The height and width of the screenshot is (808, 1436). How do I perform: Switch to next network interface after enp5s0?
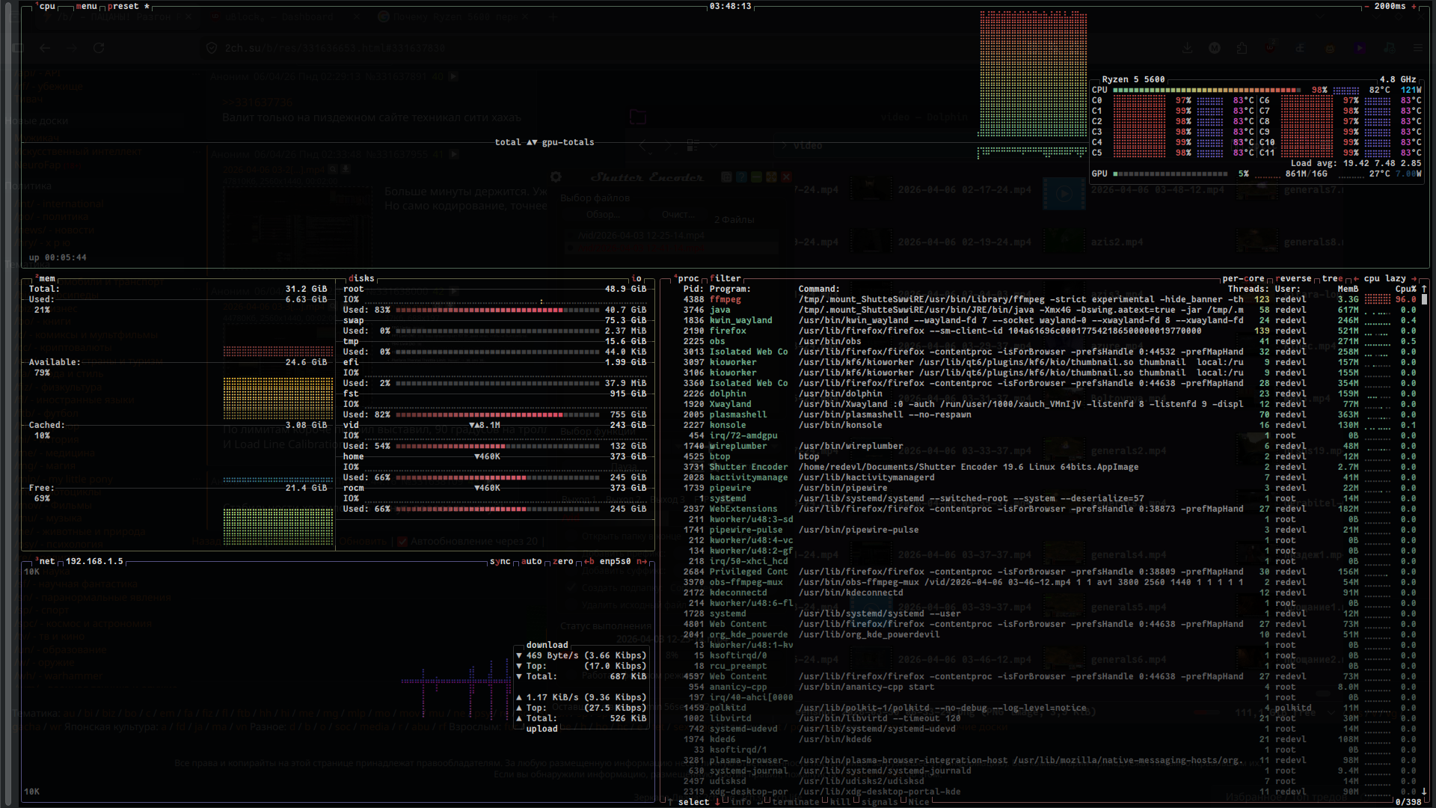[642, 561]
